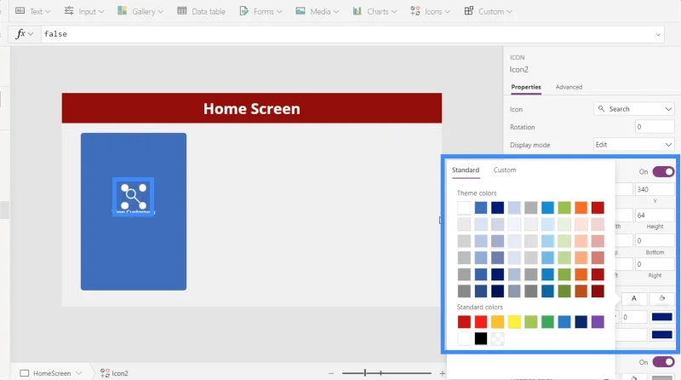This screenshot has width=681, height=380.
Task: Insert a Data table
Action: click(x=201, y=12)
